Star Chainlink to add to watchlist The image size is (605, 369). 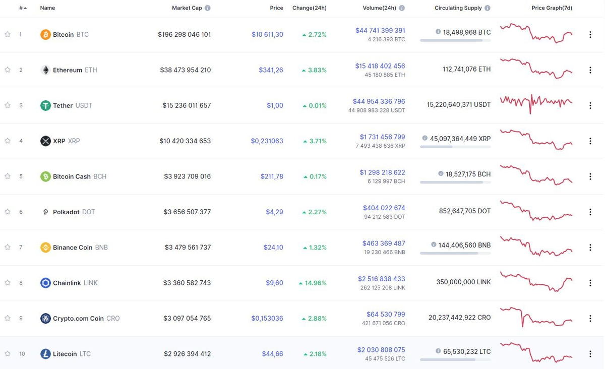(8, 283)
